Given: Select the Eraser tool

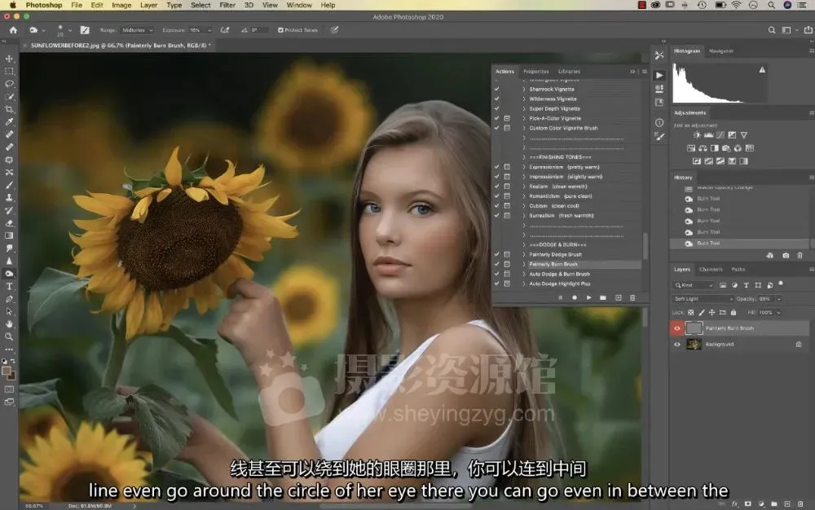Looking at the screenshot, I should click(9, 222).
